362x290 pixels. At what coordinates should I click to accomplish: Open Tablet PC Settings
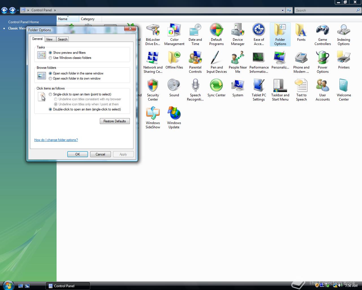pos(259,90)
